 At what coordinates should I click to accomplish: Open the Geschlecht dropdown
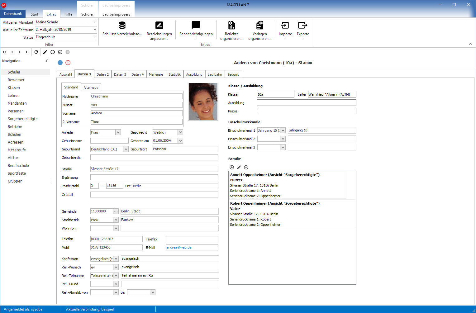coord(180,132)
